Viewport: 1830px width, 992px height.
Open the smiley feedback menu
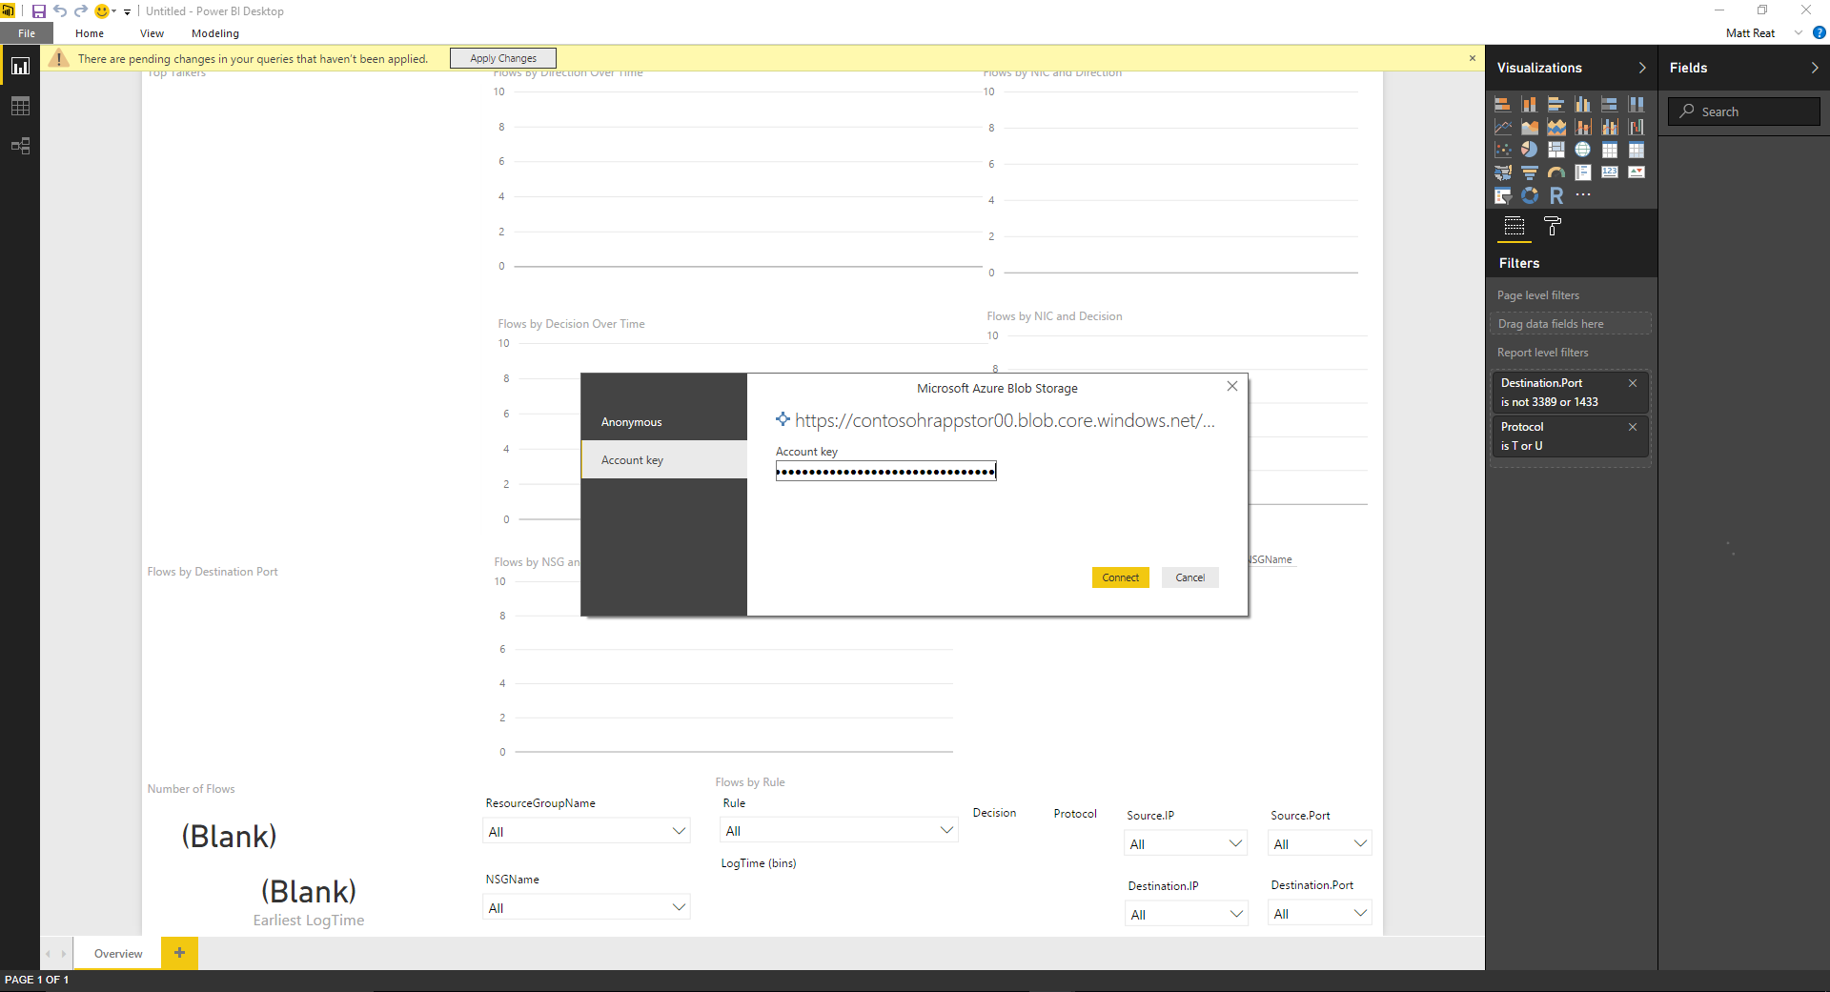103,11
